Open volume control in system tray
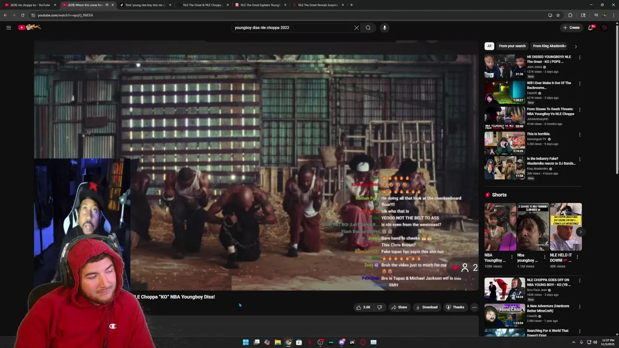619x348 pixels. 594,342
